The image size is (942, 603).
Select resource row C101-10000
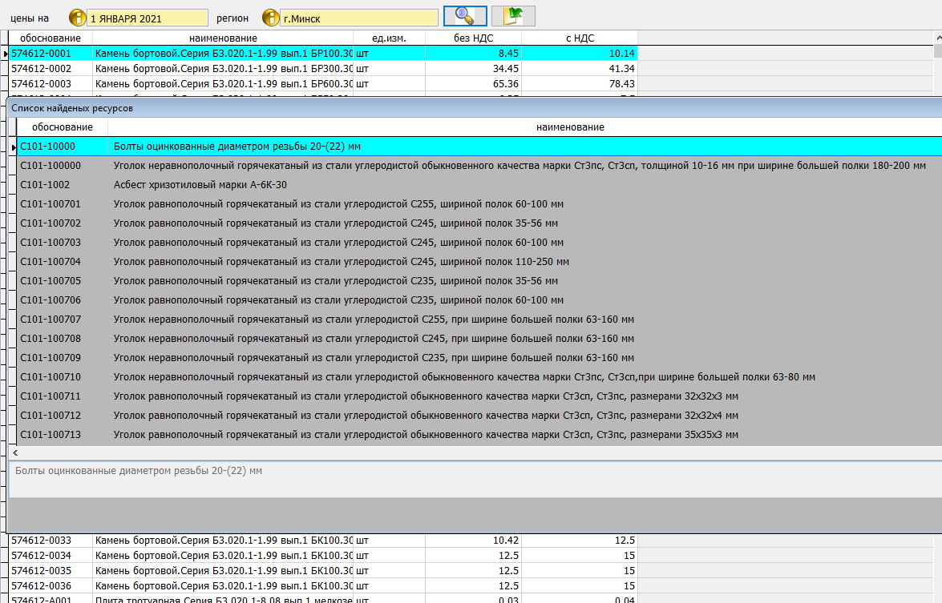[x=479, y=147]
